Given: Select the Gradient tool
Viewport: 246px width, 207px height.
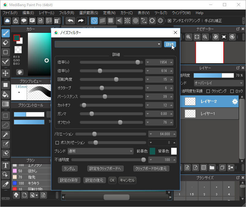Looking at the screenshot, I should [6, 104].
